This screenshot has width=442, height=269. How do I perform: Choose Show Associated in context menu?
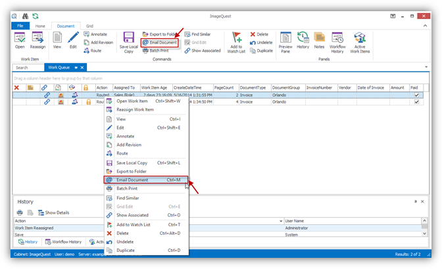coord(146,215)
